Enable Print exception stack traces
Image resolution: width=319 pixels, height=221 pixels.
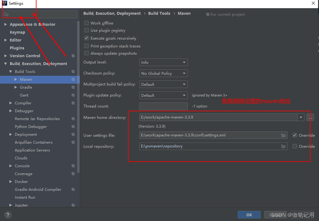coord(87,46)
